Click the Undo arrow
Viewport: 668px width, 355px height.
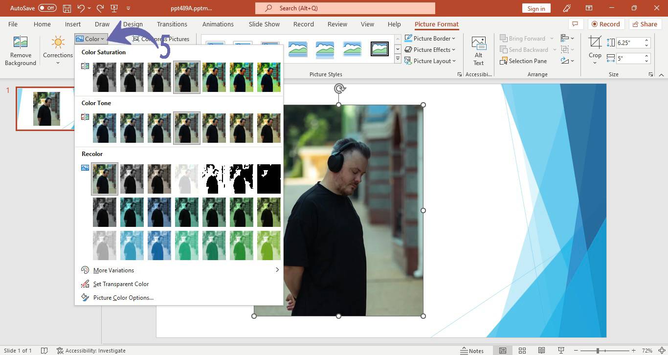click(x=81, y=8)
